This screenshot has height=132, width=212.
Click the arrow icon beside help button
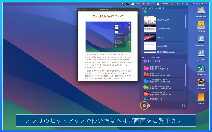(x=149, y=106)
